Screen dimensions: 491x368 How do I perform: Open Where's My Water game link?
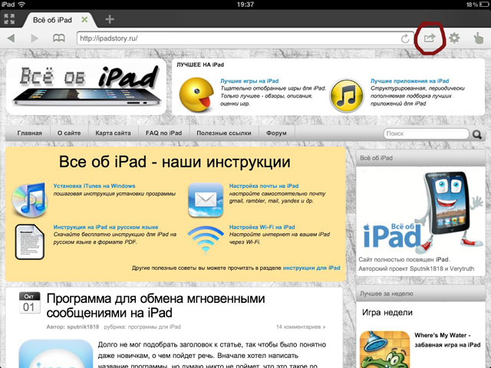point(447,340)
